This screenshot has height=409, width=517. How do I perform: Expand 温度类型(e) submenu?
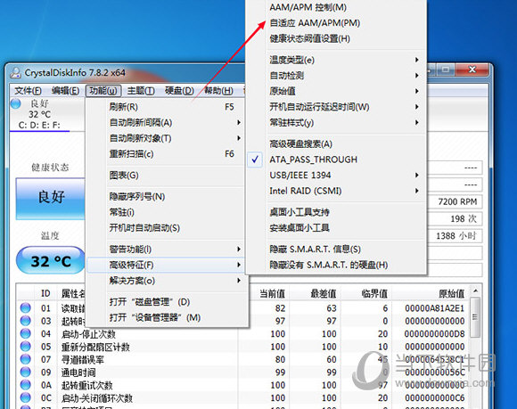tap(336, 60)
